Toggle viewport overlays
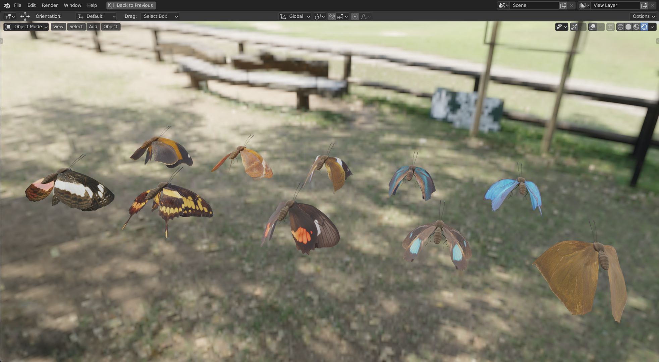 coord(593,27)
